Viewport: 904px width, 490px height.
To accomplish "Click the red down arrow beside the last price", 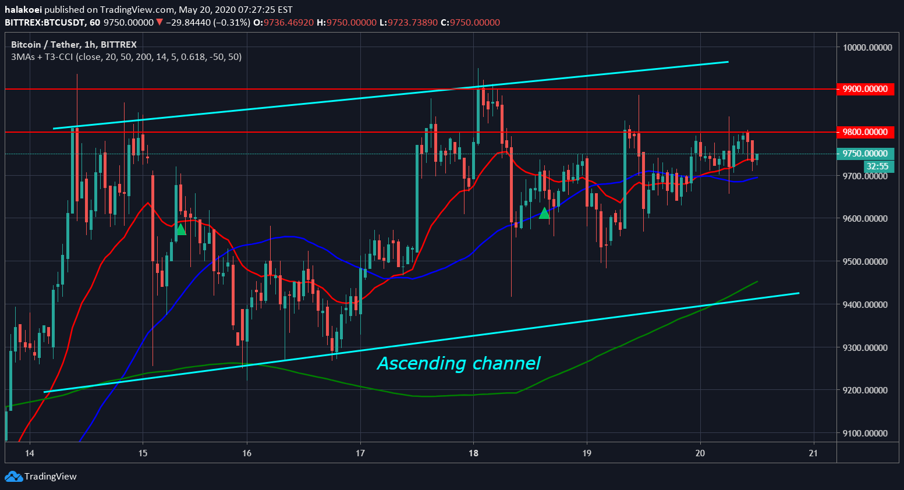I will point(159,23).
